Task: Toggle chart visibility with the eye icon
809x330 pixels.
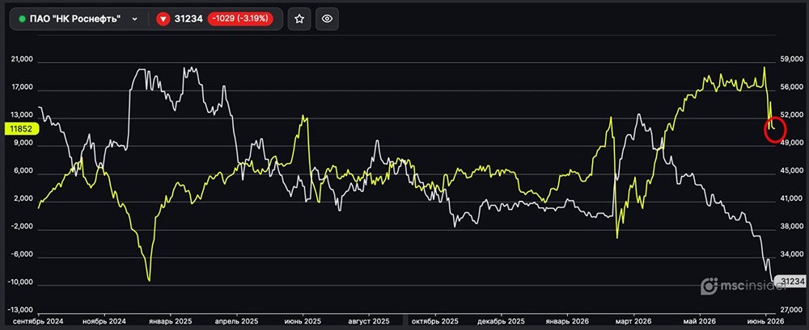Action: click(x=327, y=19)
